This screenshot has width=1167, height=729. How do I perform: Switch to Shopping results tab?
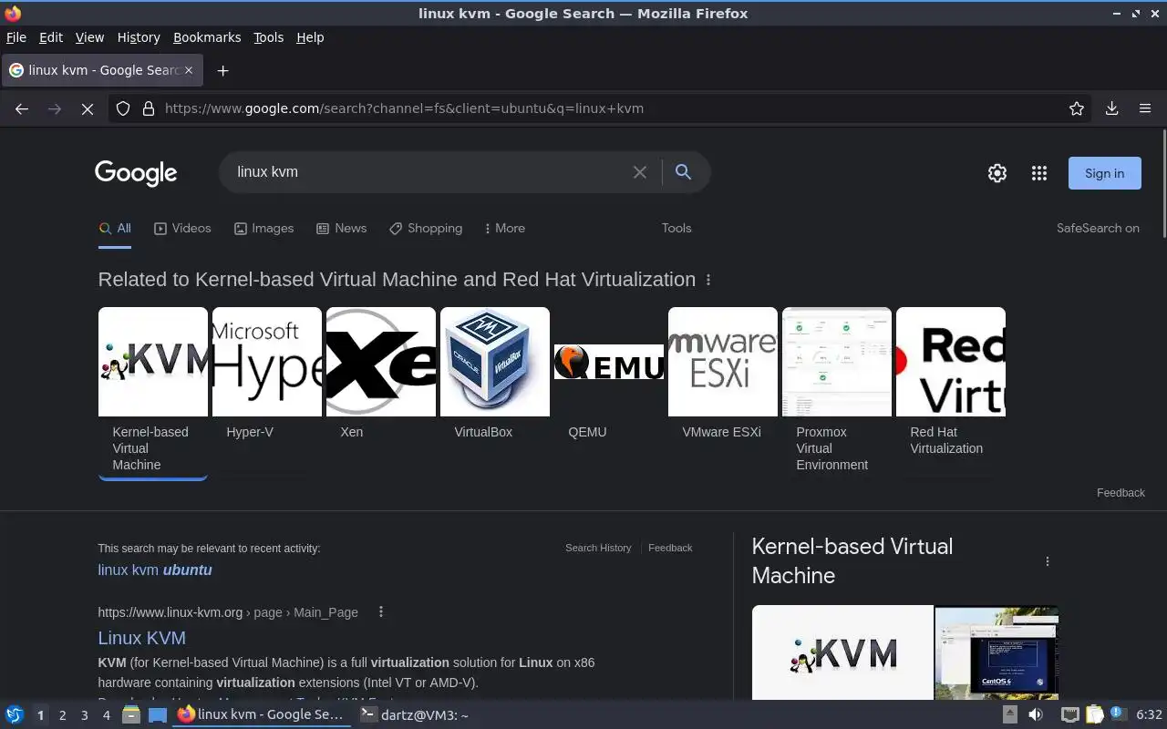coord(426,229)
